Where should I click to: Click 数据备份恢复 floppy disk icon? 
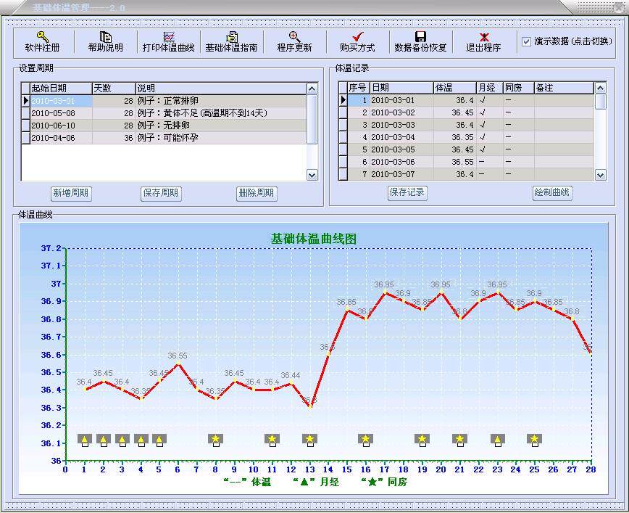(420, 37)
